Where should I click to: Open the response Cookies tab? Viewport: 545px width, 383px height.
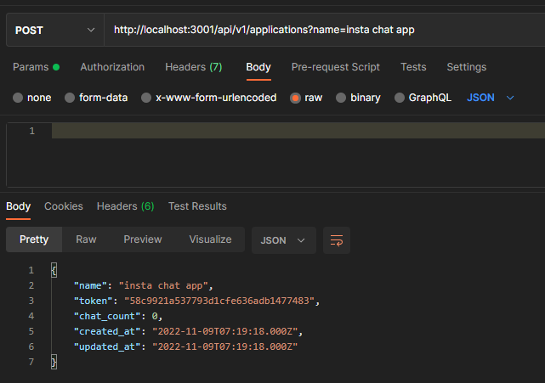point(64,206)
